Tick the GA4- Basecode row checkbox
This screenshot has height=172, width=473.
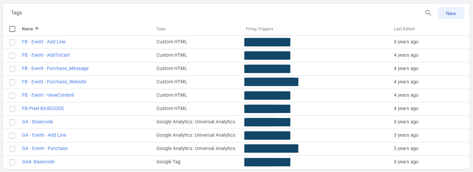[x=12, y=162]
